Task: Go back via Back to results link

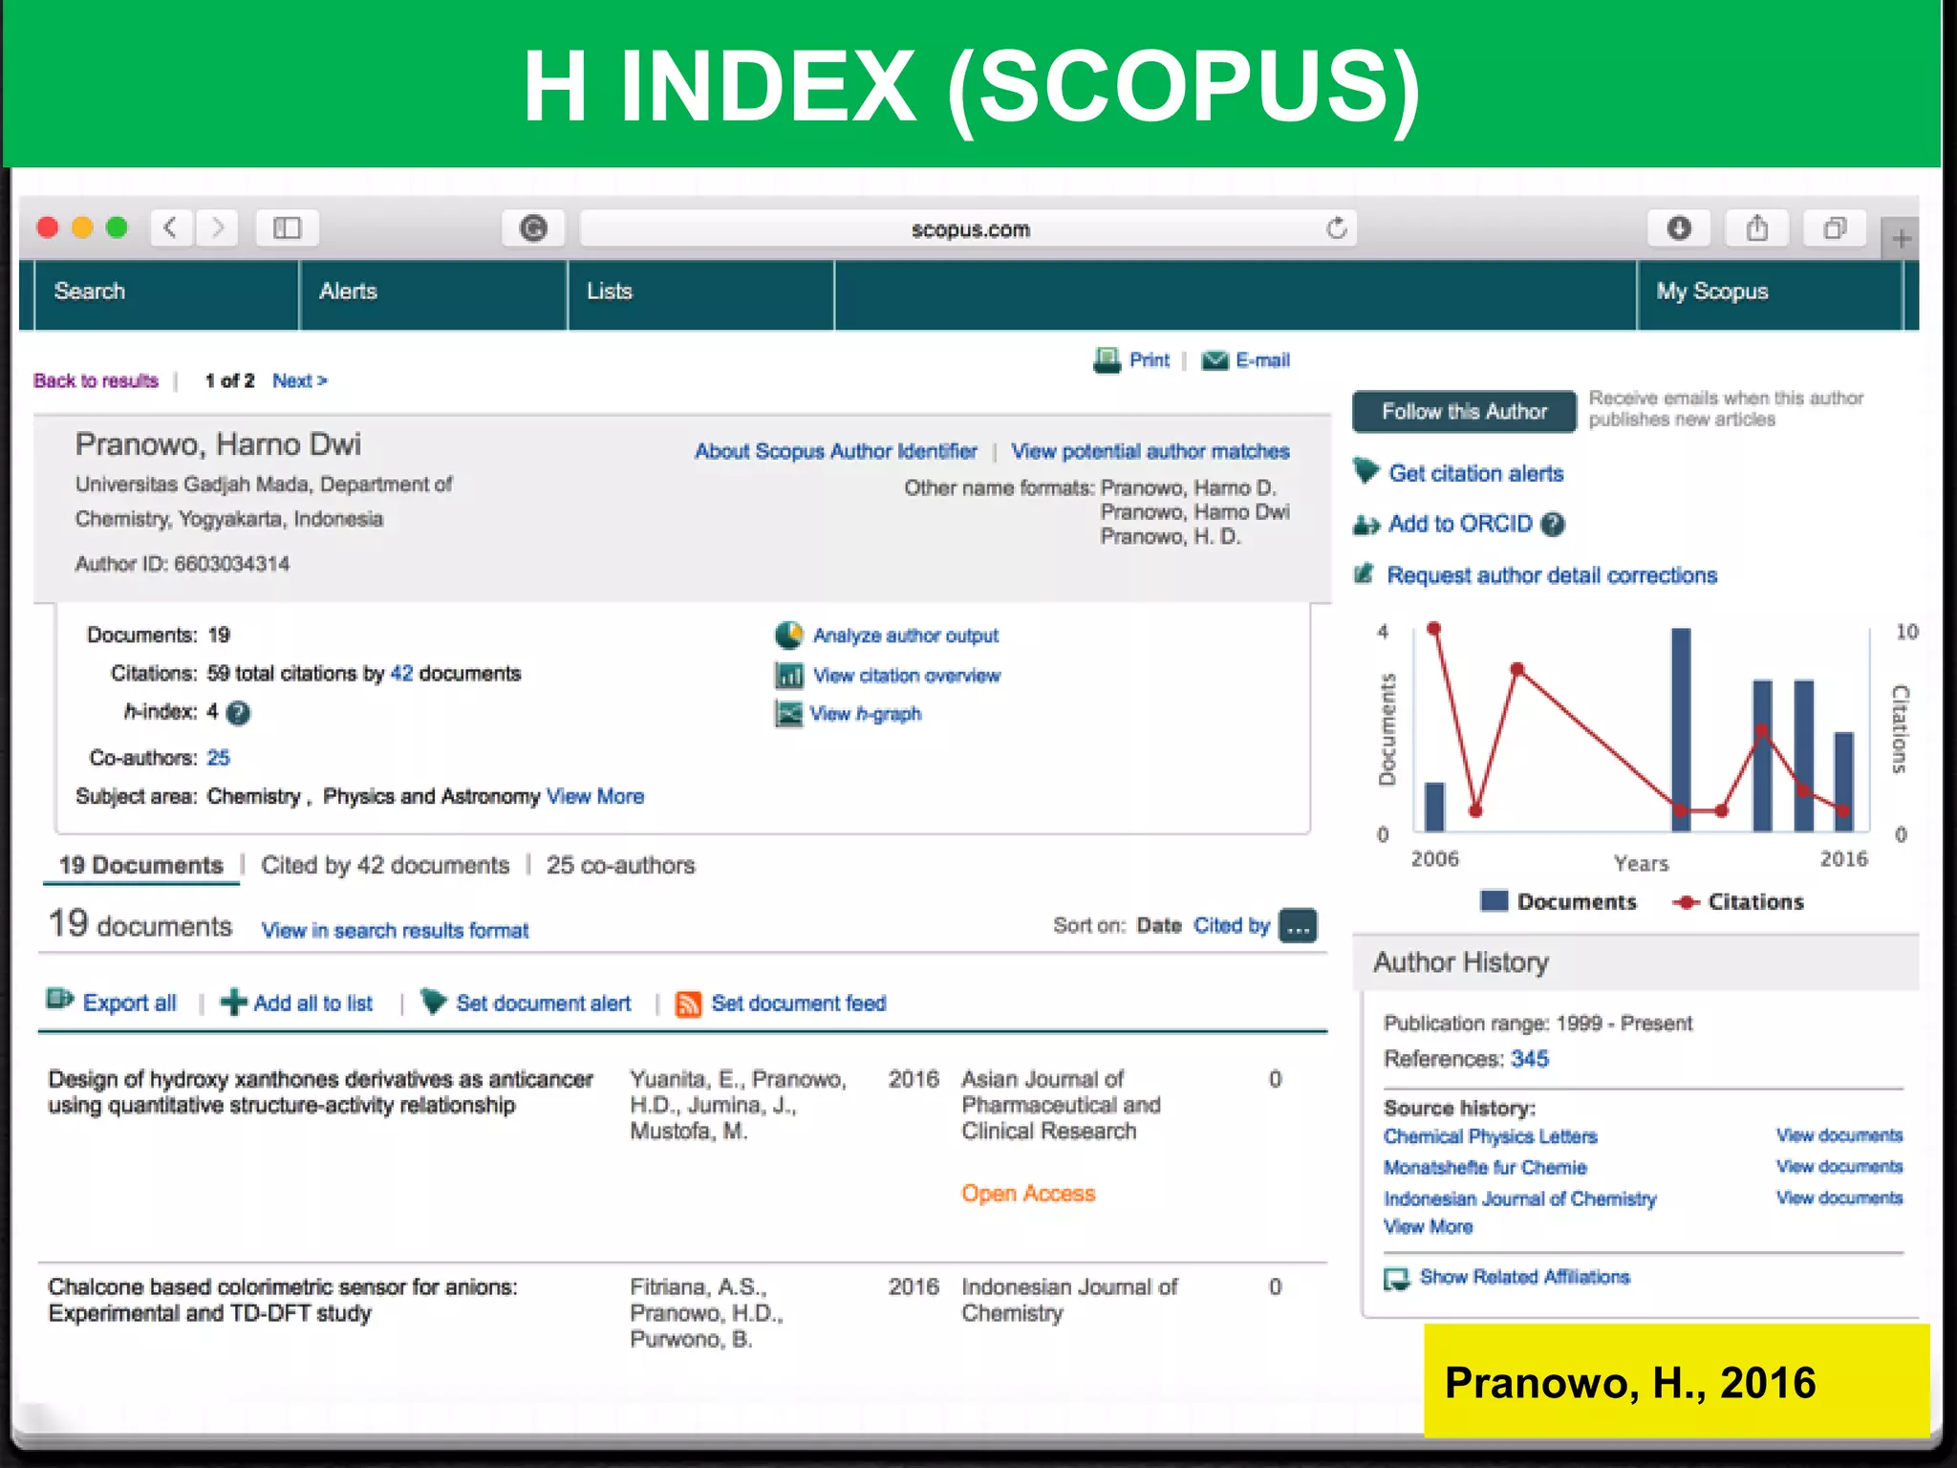Action: coord(96,380)
